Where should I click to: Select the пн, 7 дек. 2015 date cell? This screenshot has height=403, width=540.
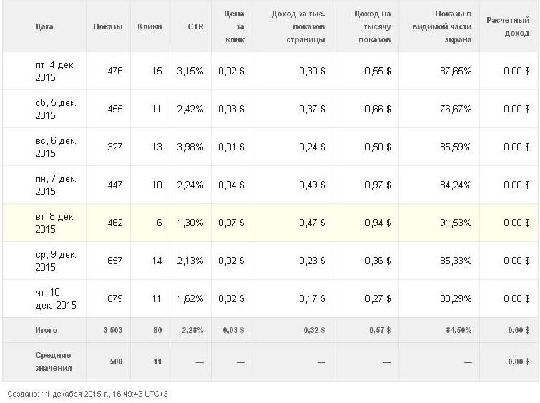[x=56, y=185]
